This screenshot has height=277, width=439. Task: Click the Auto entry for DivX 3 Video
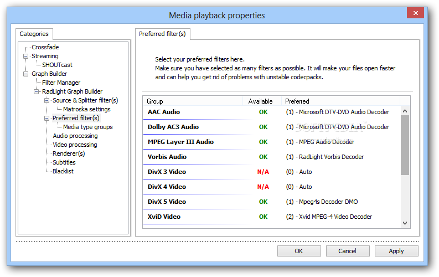(x=299, y=172)
